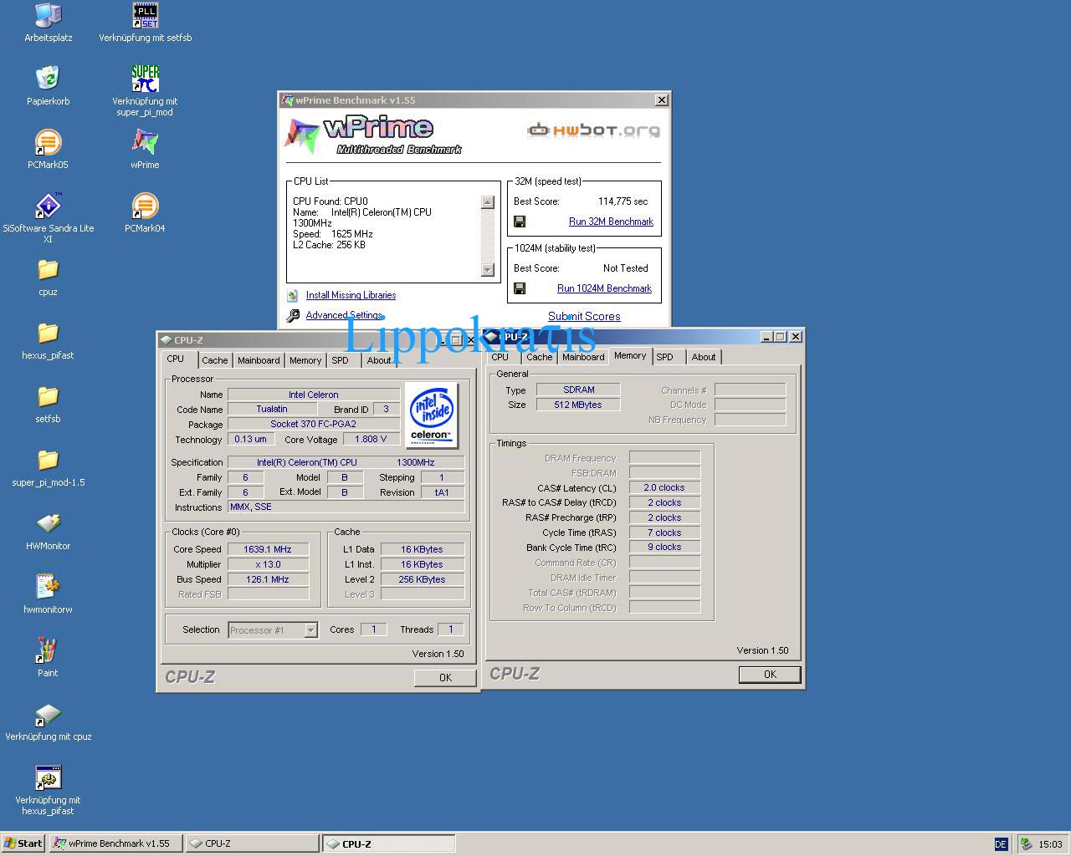Open the setfsb folder
The width and height of the screenshot is (1071, 856).
48,396
